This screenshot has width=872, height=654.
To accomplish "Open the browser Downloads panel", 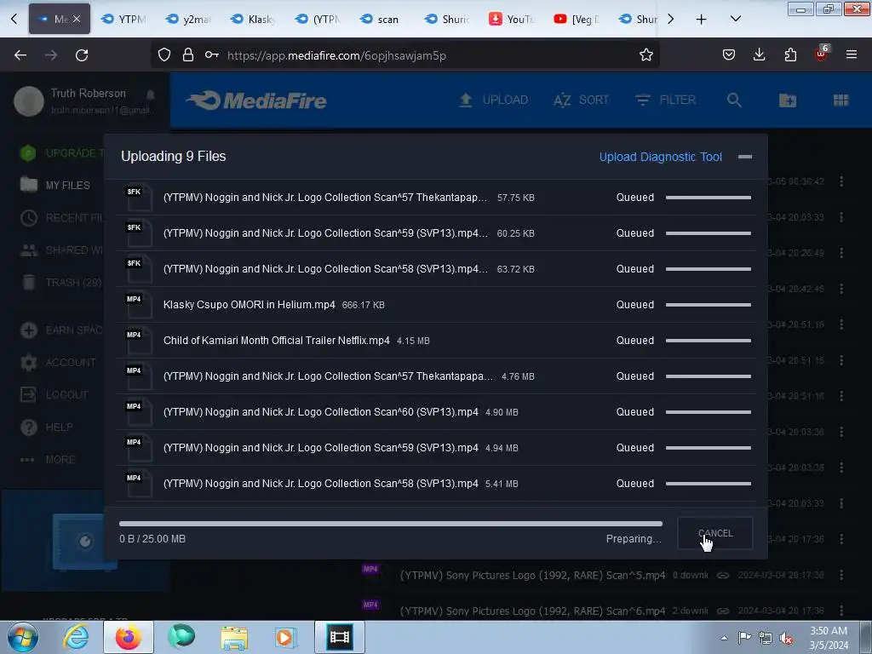I will click(x=759, y=54).
